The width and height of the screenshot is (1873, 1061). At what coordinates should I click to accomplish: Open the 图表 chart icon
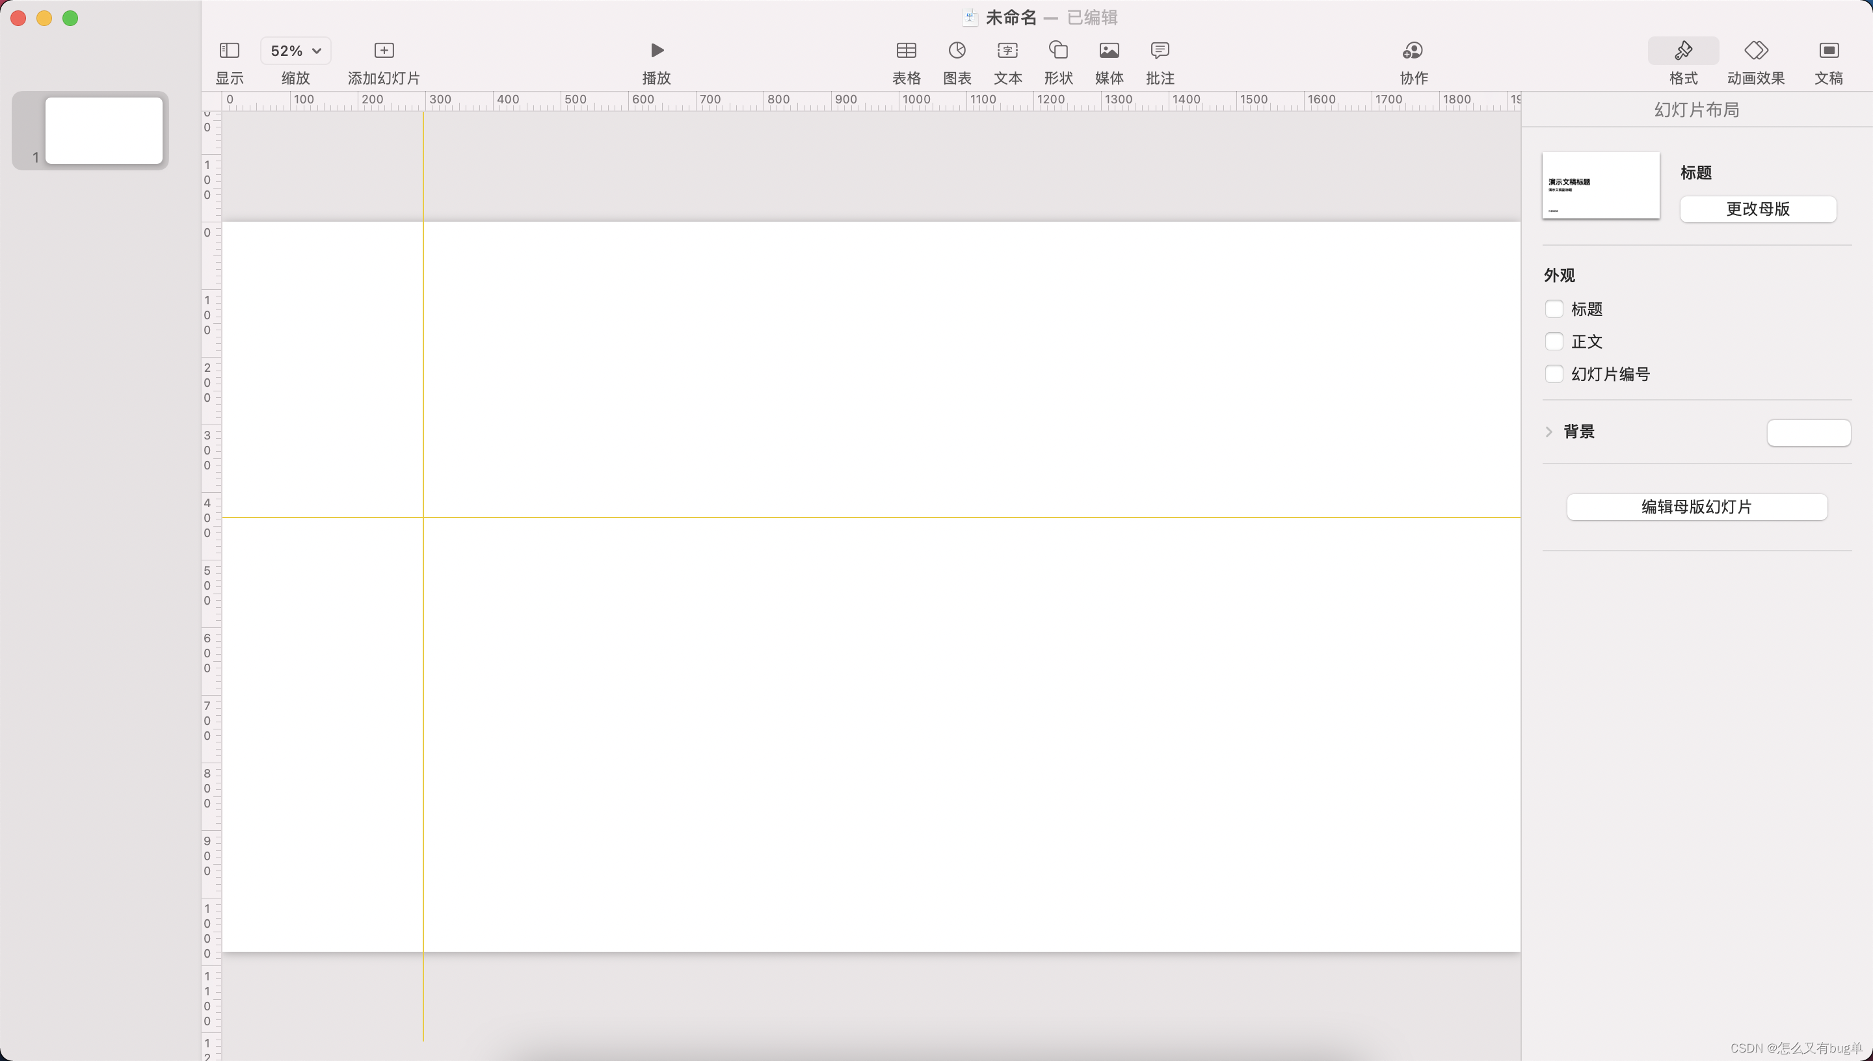957,50
